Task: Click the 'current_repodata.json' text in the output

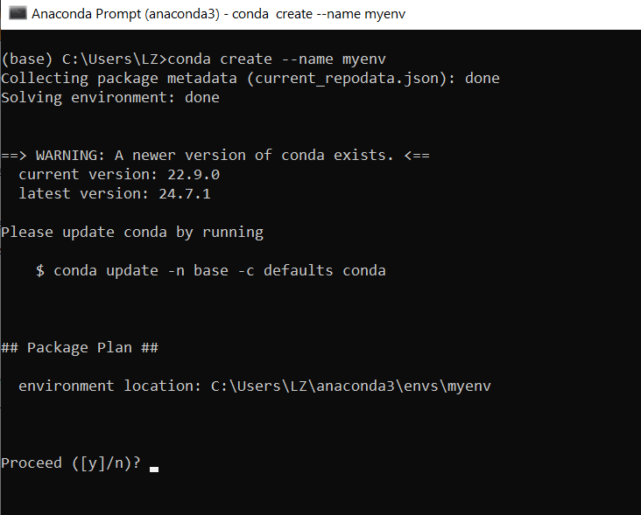Action: pos(347,79)
